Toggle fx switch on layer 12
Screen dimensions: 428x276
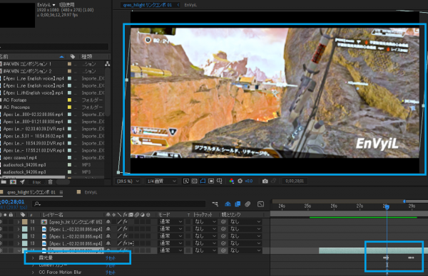click(x=125, y=236)
